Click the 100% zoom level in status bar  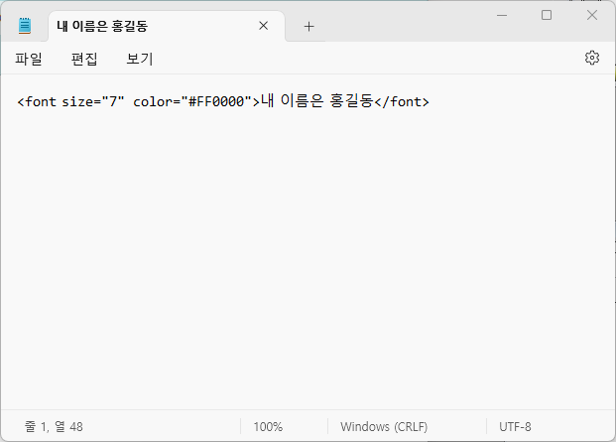268,427
